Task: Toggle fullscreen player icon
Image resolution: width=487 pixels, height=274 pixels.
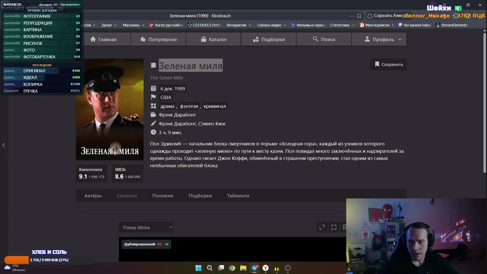Action: [x=334, y=227]
